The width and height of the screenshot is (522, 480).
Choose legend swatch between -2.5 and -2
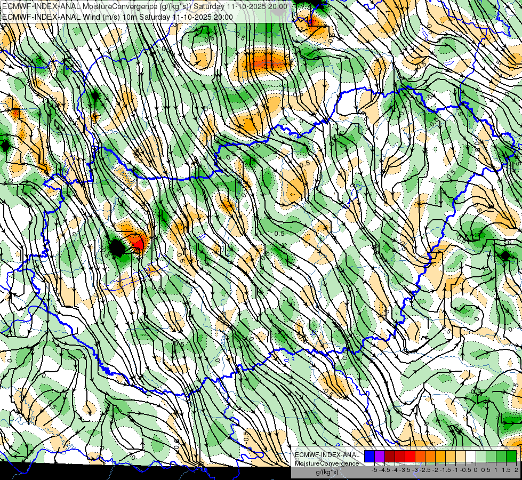430,456
